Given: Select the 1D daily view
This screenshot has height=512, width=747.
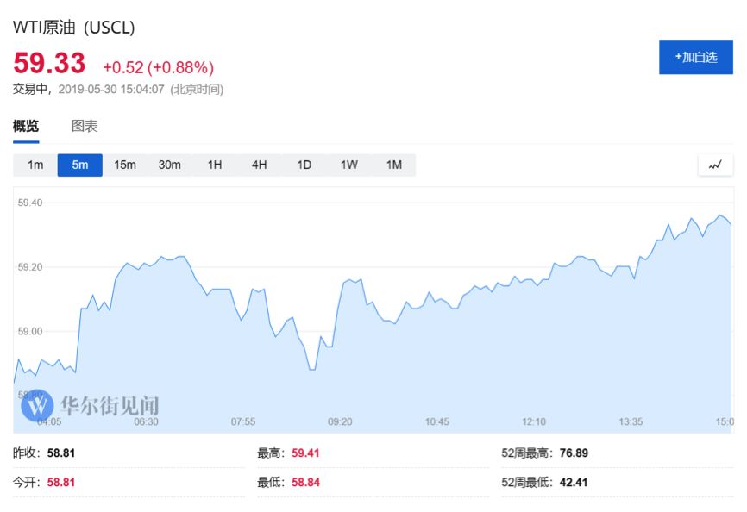Looking at the screenshot, I should pyautogui.click(x=304, y=165).
